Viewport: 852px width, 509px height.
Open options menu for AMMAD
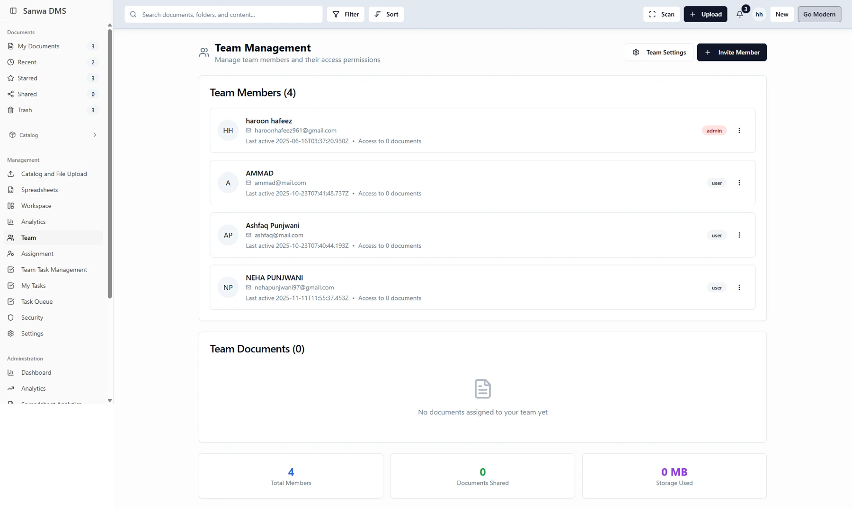click(x=739, y=183)
